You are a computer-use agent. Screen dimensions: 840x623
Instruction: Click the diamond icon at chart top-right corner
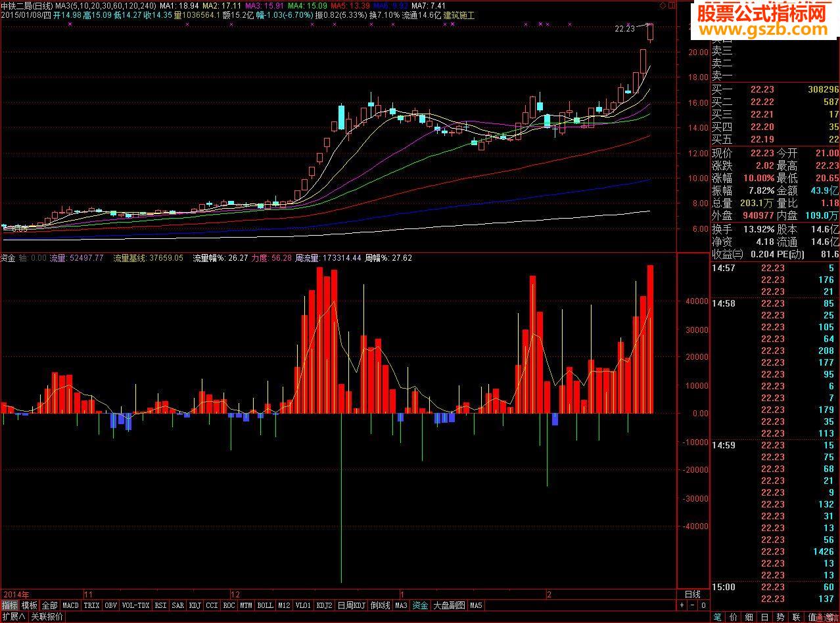coord(662,5)
